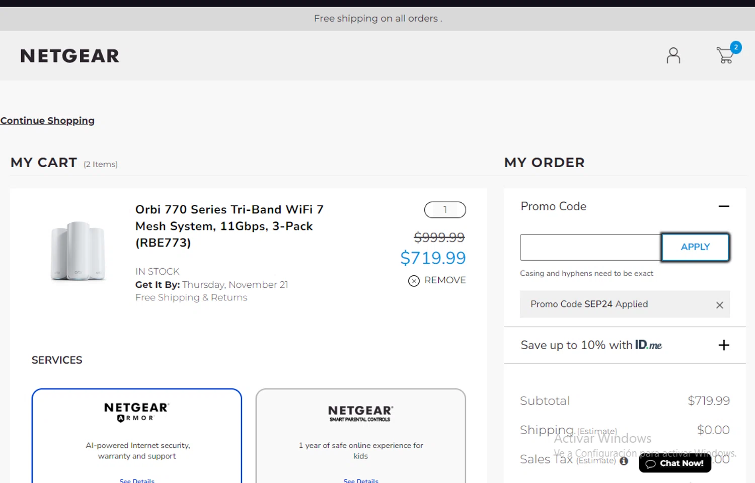Click the Free Shipping & Returns text
This screenshot has width=755, height=483.
pos(191,297)
